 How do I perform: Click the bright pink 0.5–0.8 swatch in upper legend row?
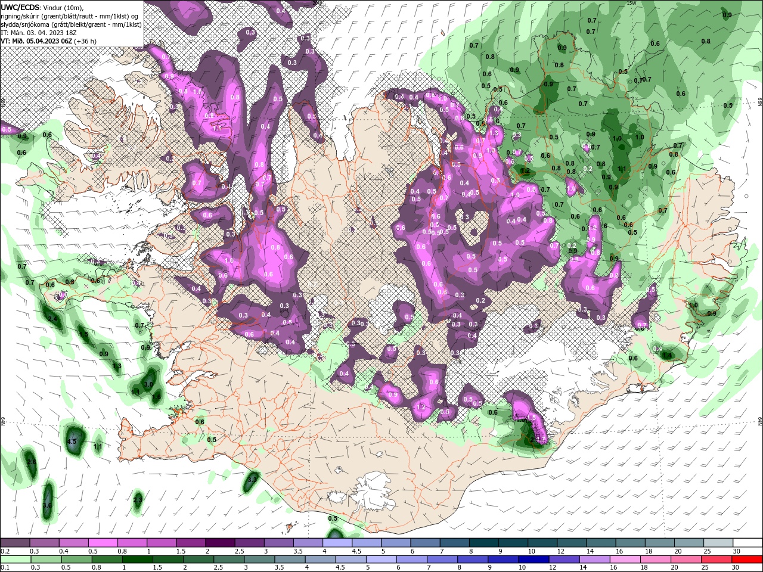103,543
